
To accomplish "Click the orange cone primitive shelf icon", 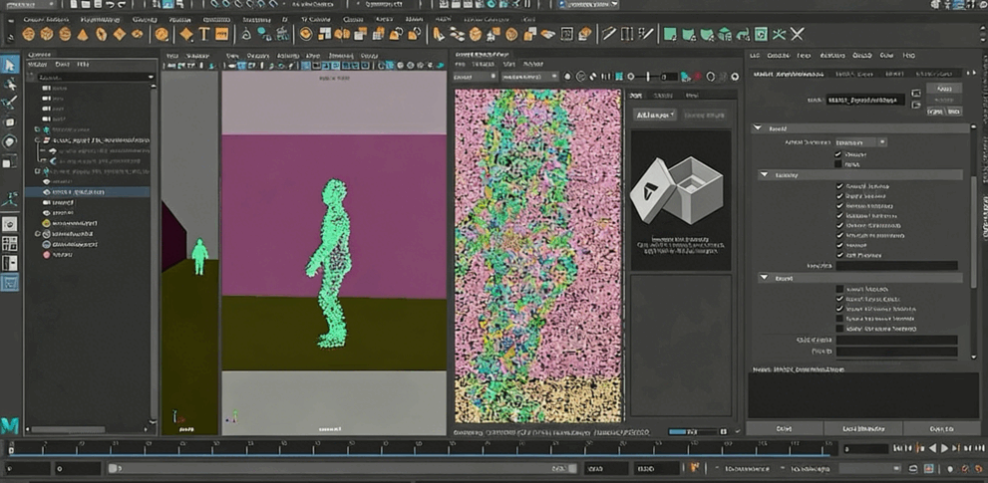I will click(83, 34).
